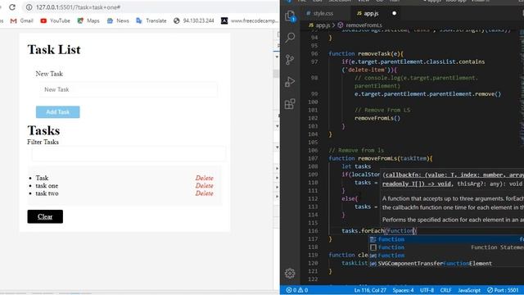This screenshot has height=295, width=524.
Task: Click line number 107 in the gutter
Action: coord(313,158)
